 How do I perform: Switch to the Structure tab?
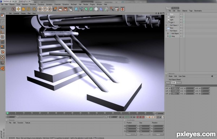coord(175,8)
